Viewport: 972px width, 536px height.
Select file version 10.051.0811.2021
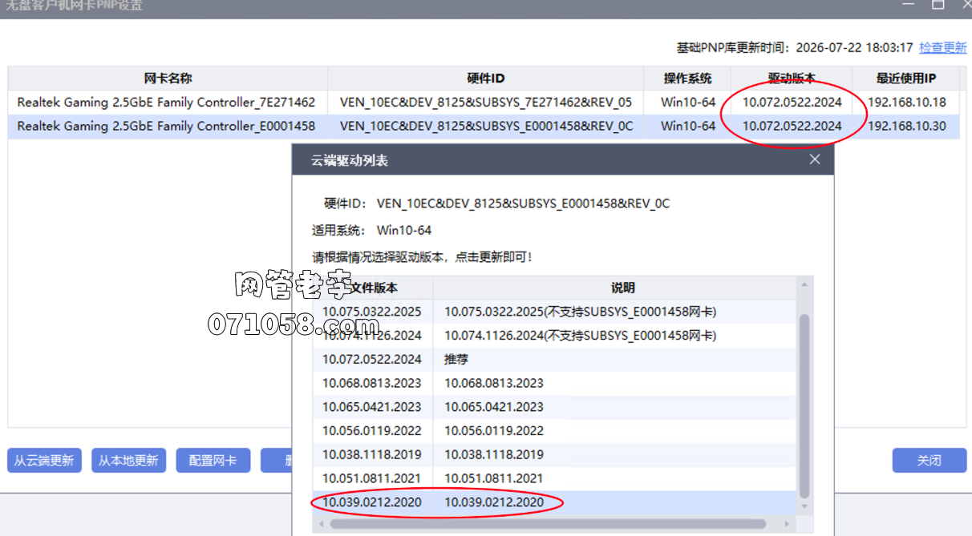coord(372,479)
